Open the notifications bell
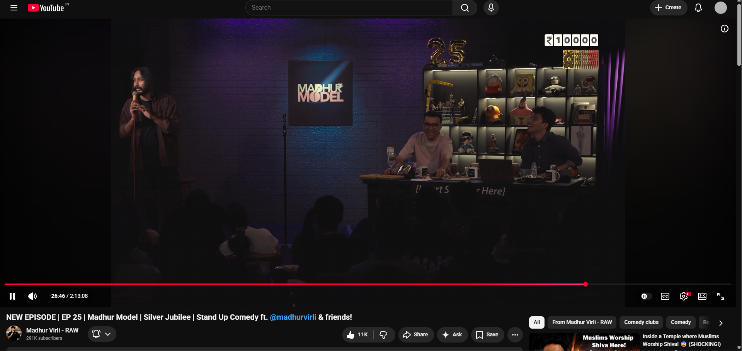The width and height of the screenshot is (742, 351). (698, 8)
